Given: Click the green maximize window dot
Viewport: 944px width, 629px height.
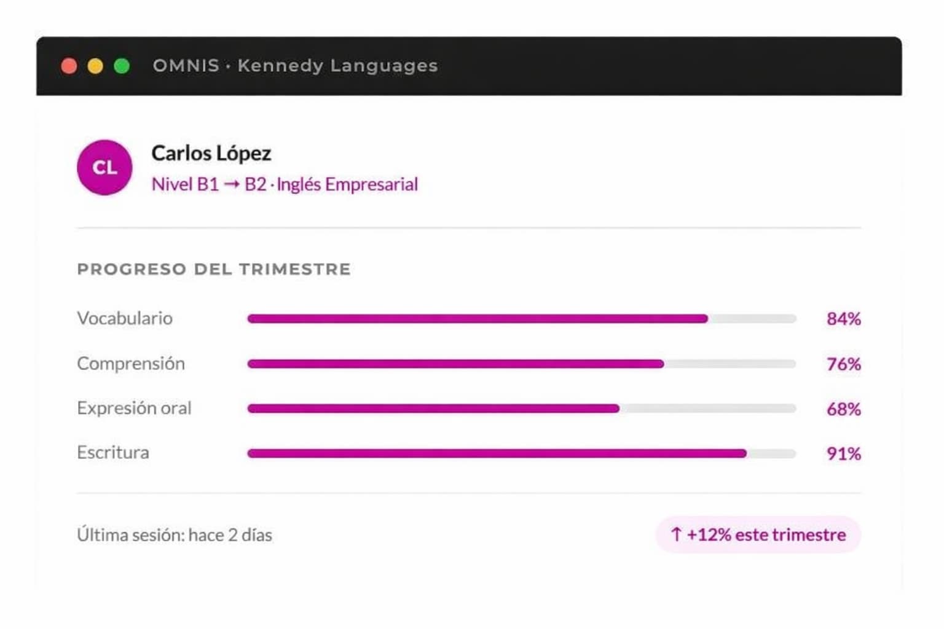Looking at the screenshot, I should coord(122,66).
